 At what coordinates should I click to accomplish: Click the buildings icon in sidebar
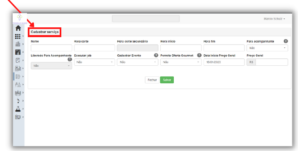click(x=18, y=44)
